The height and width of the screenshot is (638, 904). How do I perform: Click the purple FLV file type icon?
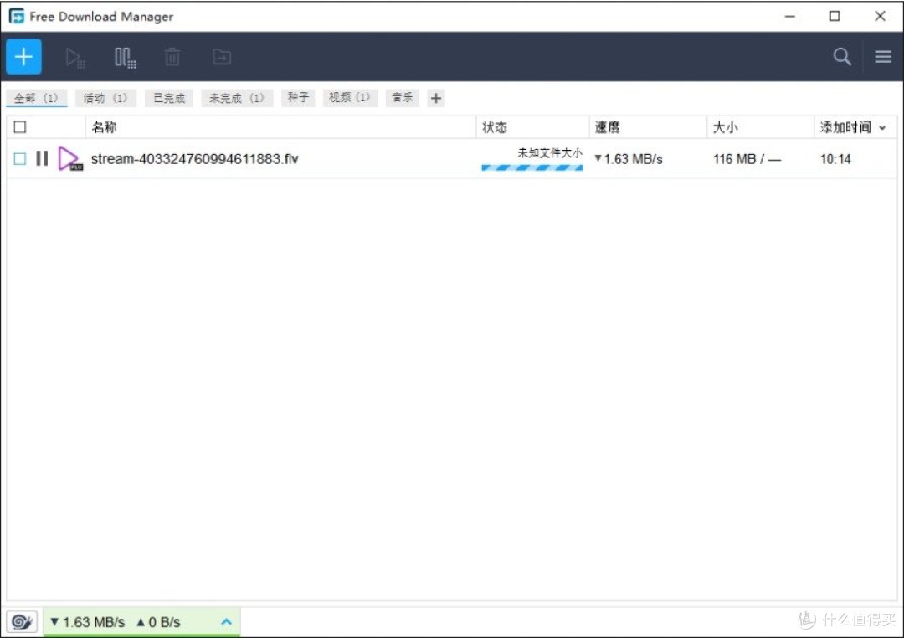pos(69,158)
